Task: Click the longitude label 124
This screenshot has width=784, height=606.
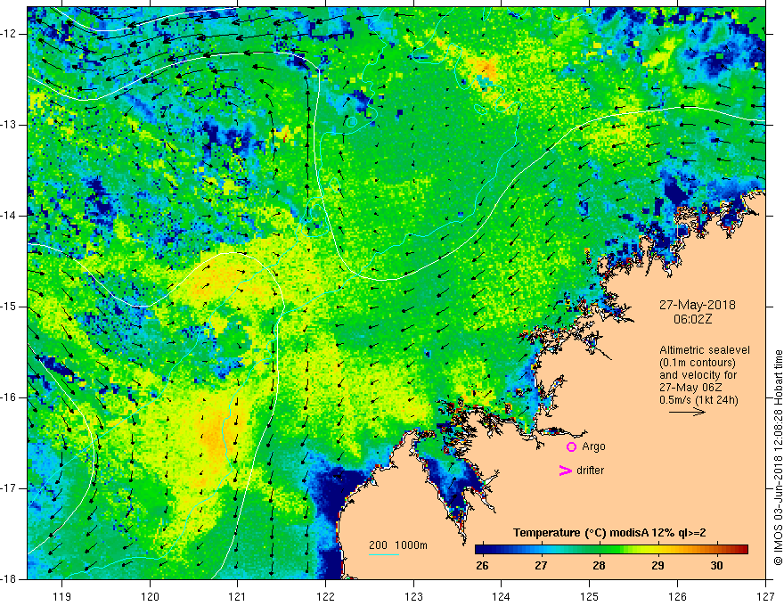Action: coord(502,596)
